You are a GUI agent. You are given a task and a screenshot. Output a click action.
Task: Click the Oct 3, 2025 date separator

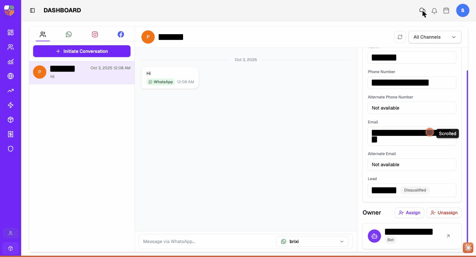click(x=246, y=60)
